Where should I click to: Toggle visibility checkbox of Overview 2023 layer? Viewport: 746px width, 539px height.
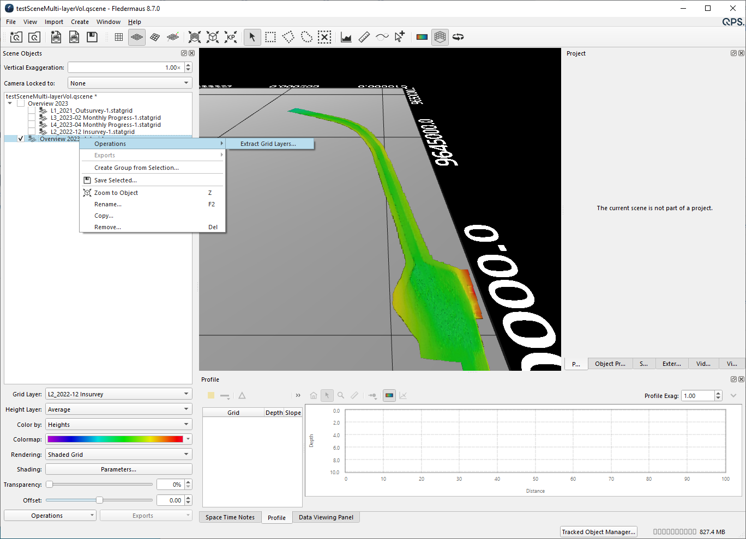pos(20,138)
